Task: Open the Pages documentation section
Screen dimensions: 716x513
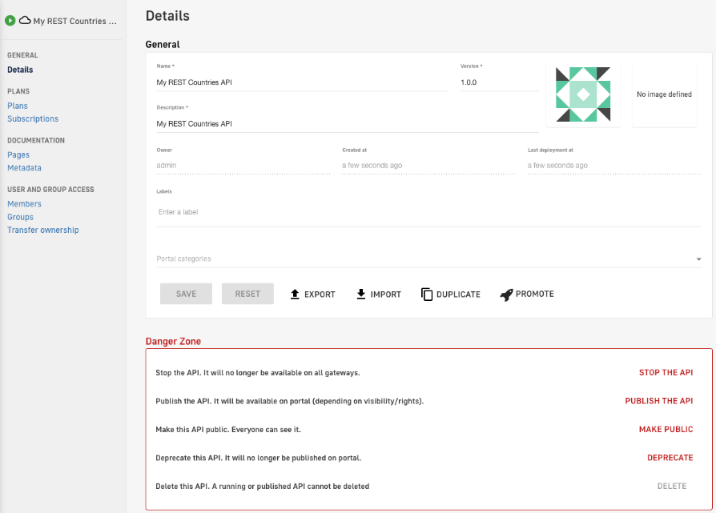Action: (x=18, y=154)
